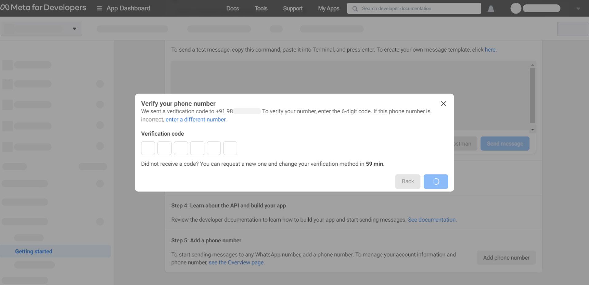Click the Back button in the dialog
The image size is (589, 285).
(x=408, y=181)
